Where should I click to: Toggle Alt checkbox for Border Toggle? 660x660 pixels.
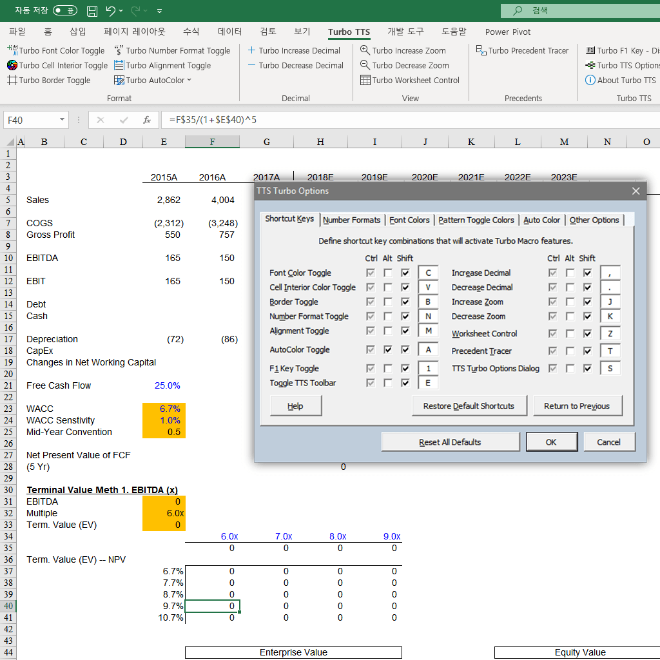(387, 302)
